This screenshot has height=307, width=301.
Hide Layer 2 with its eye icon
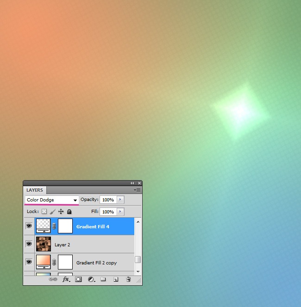click(x=29, y=244)
